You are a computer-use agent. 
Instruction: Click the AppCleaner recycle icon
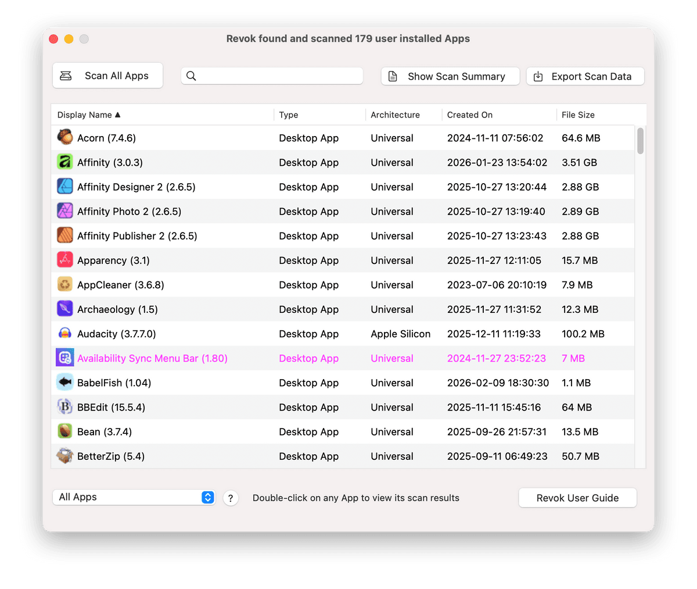pos(64,285)
